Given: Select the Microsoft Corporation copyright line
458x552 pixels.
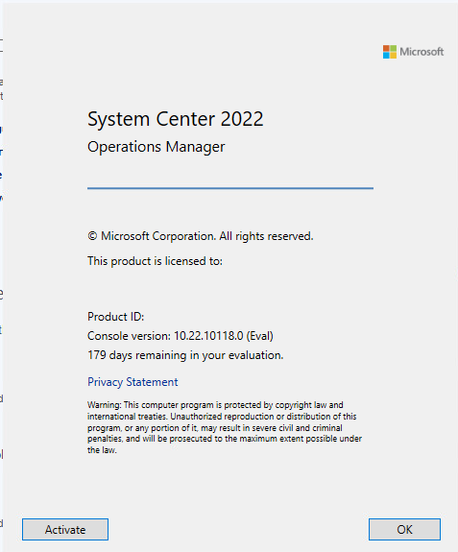Looking at the screenshot, I should tap(201, 236).
